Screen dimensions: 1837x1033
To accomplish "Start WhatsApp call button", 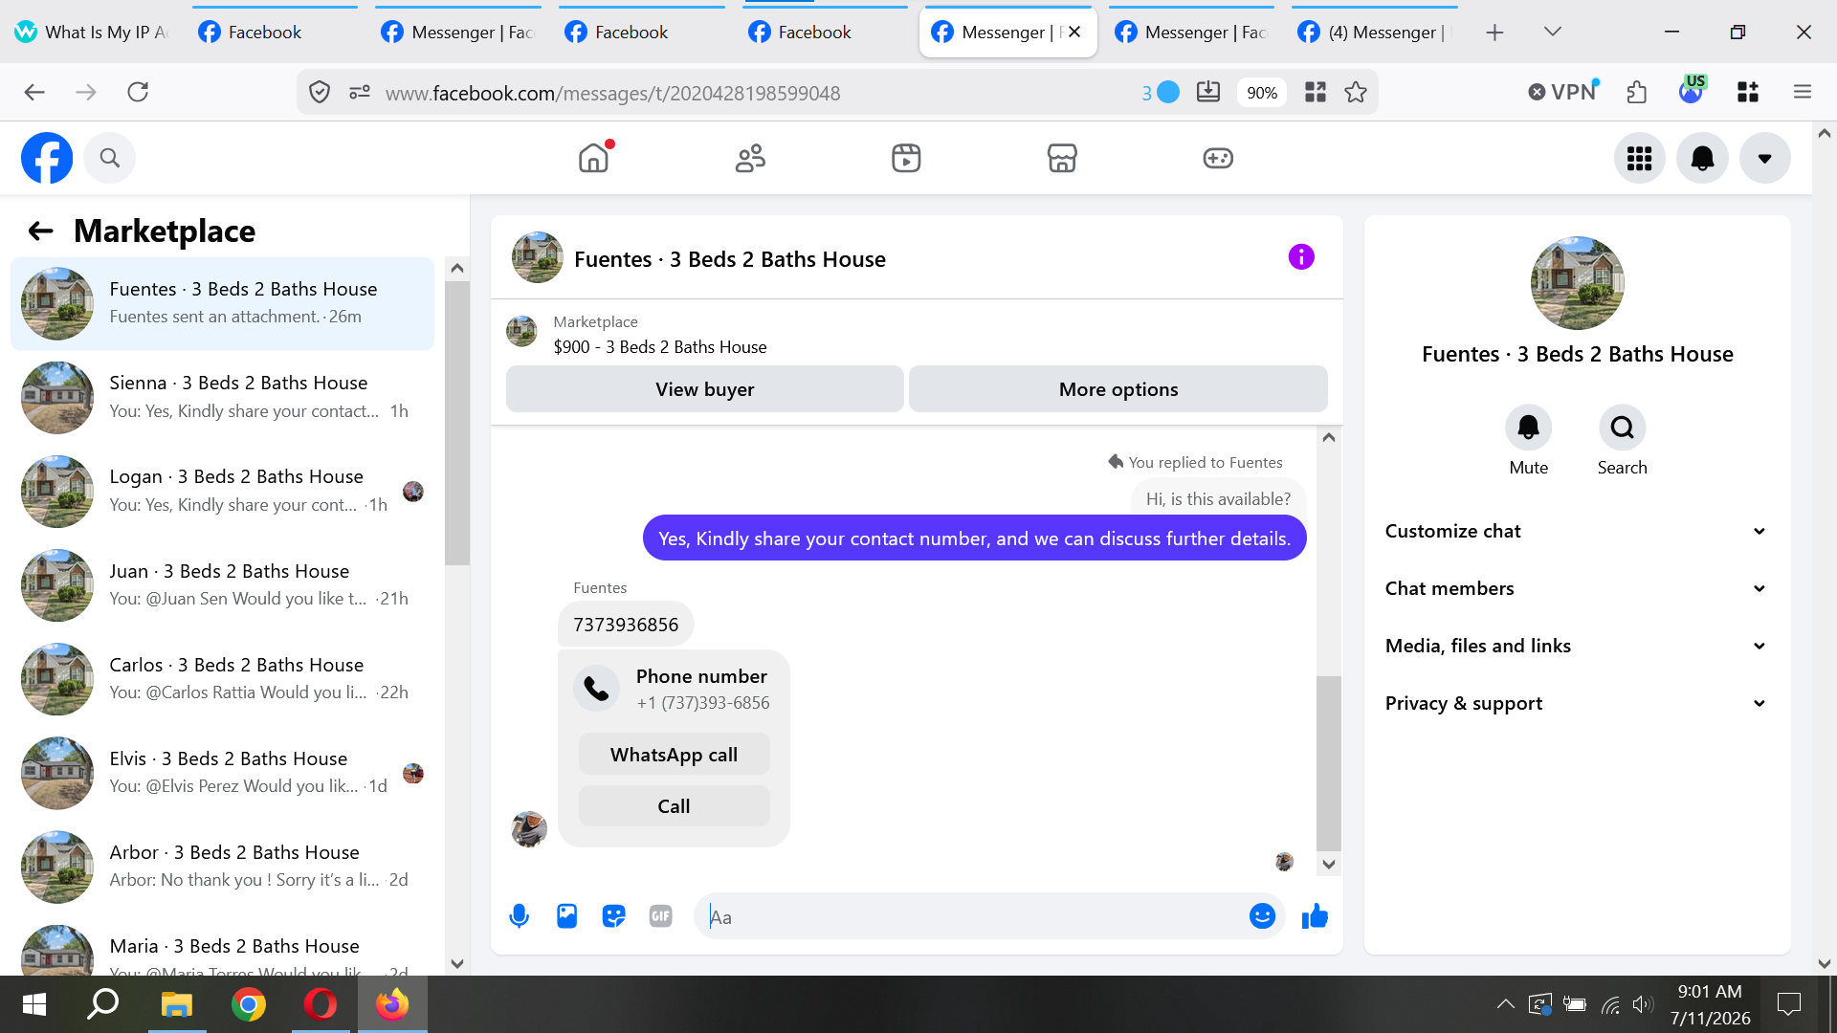I will (x=675, y=755).
